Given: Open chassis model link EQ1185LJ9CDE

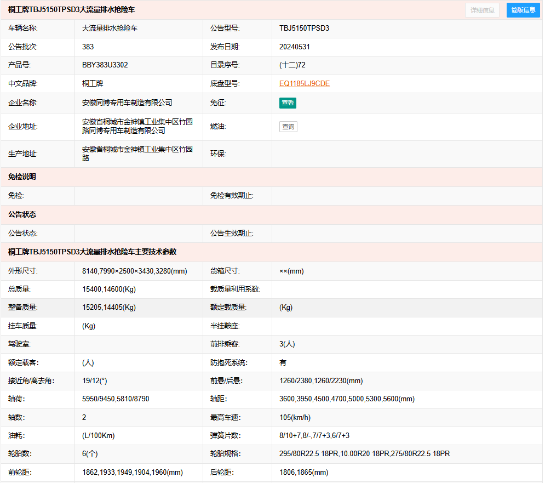Looking at the screenshot, I should pos(304,84).
